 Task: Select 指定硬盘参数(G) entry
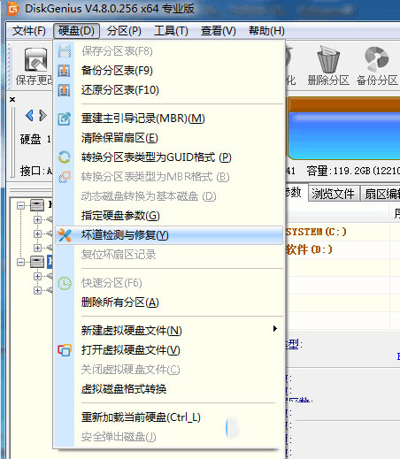(x=169, y=216)
